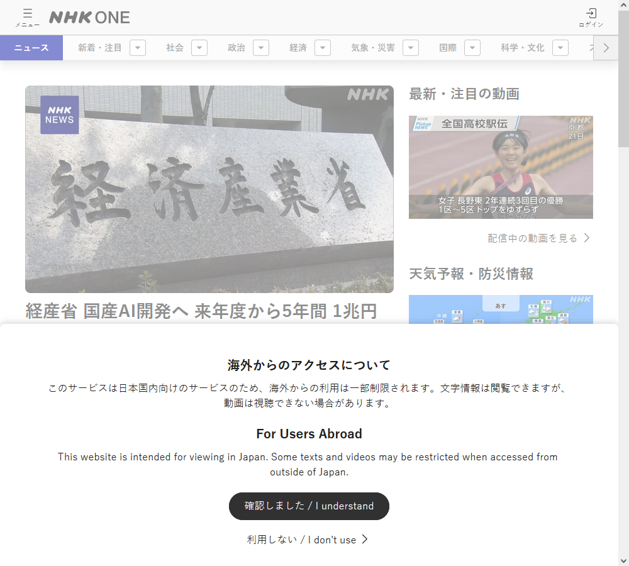This screenshot has width=629, height=566.
Task: Click the scrollbar up arrow
Action: pos(623,5)
